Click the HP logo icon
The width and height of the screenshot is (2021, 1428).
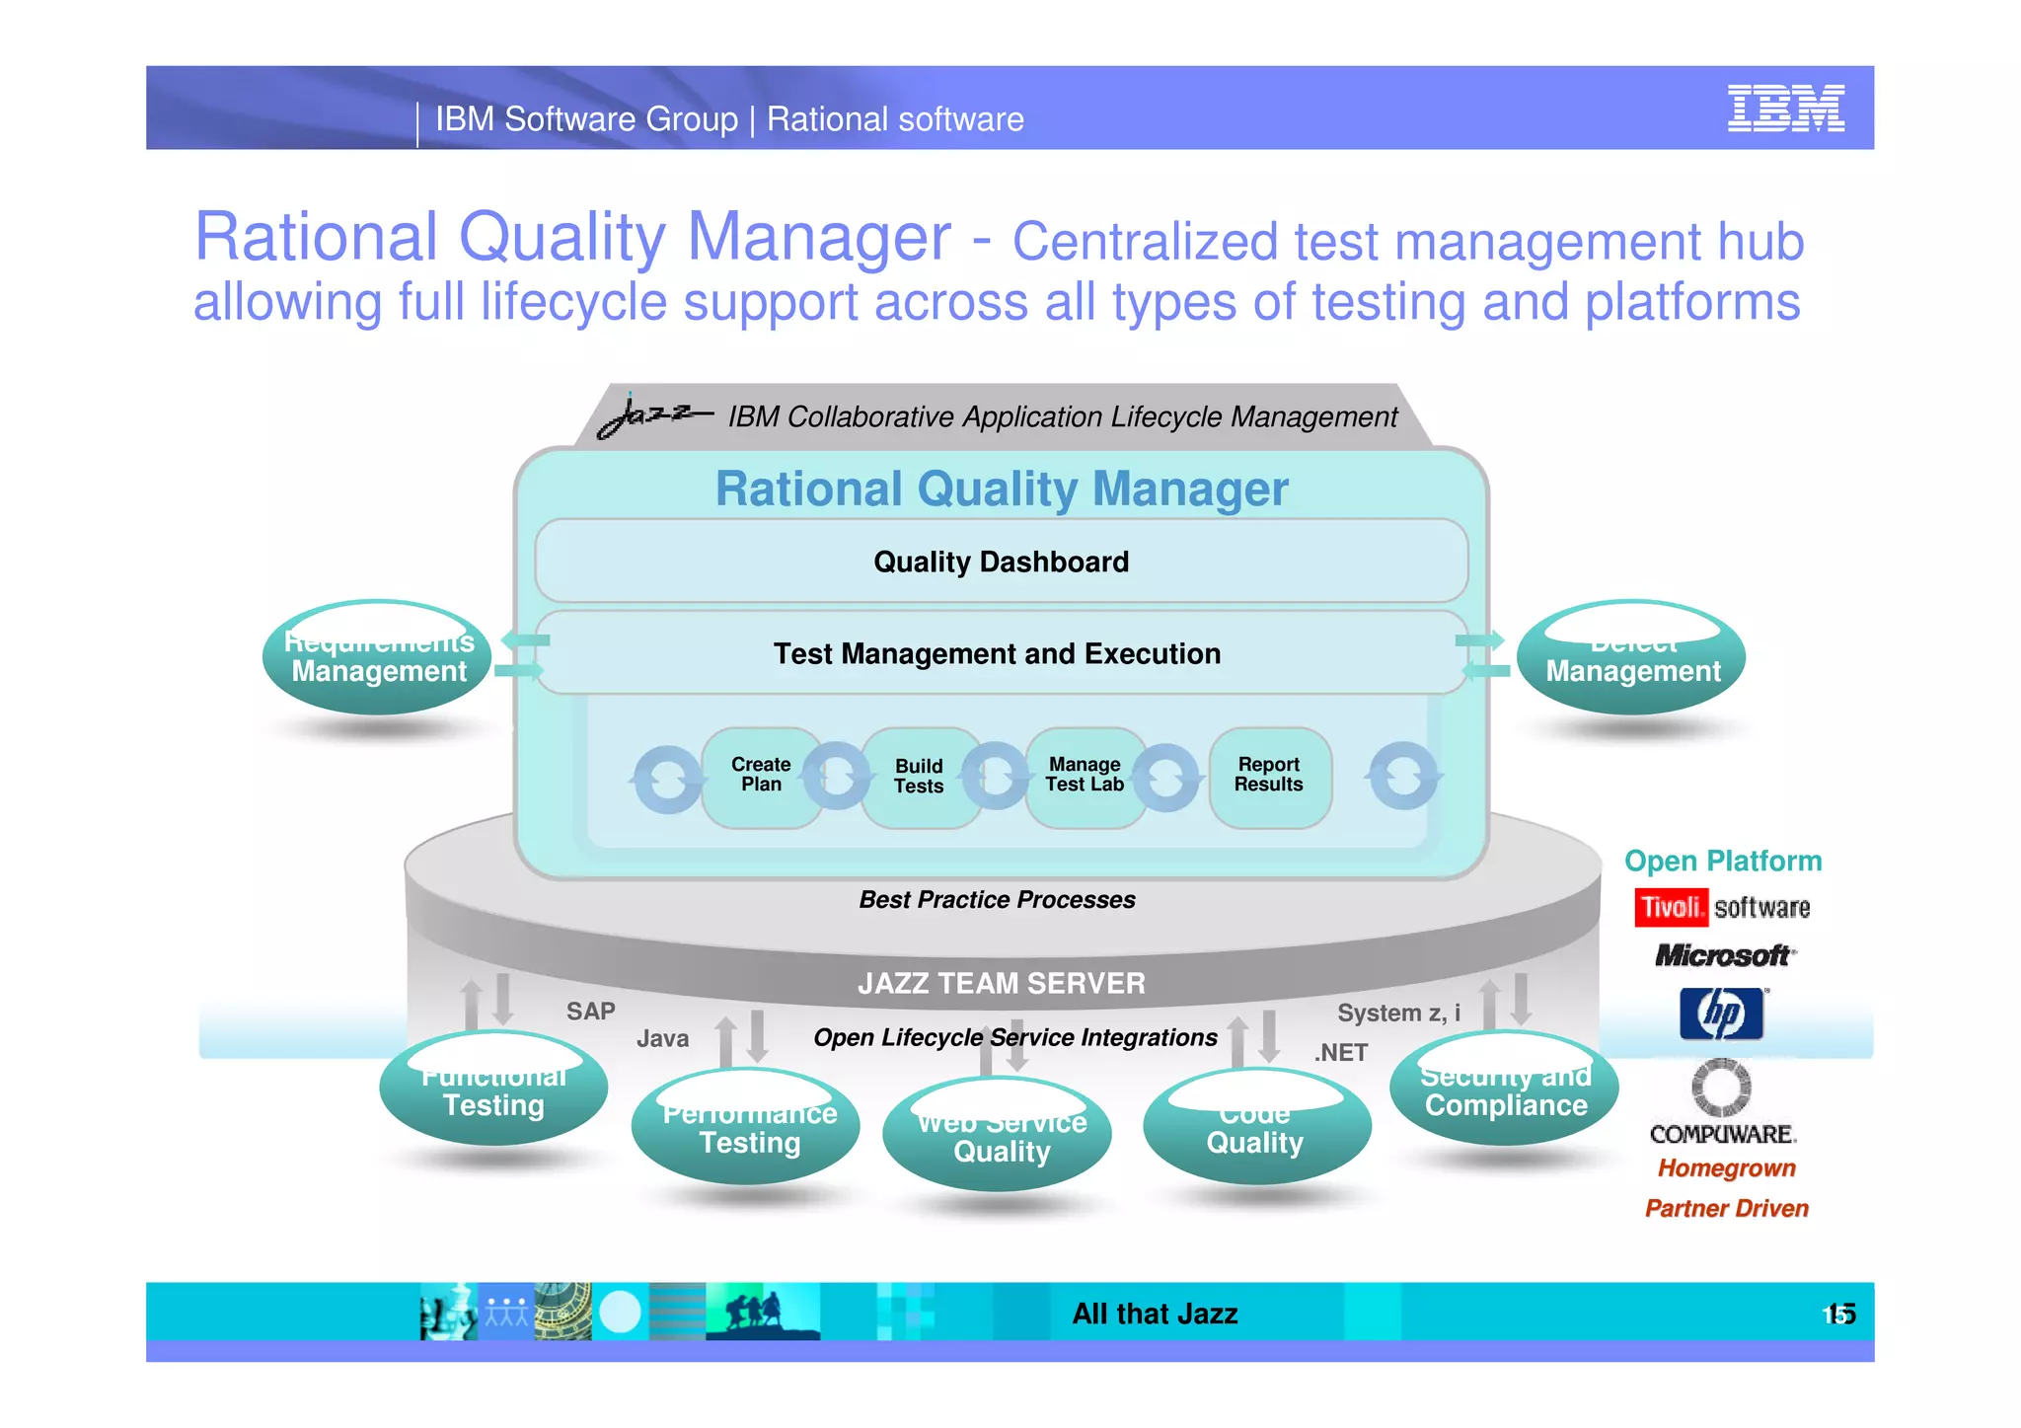[x=1721, y=1014]
